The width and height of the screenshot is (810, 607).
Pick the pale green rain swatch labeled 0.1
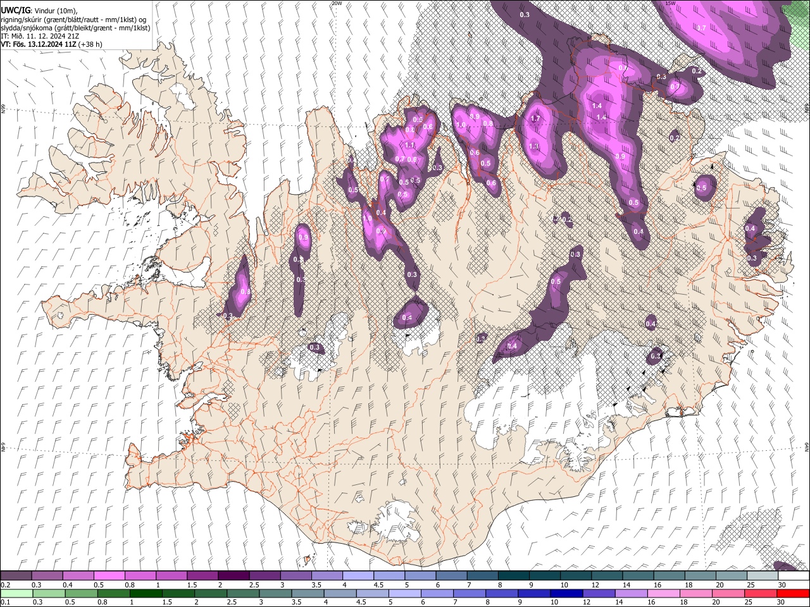(16, 593)
